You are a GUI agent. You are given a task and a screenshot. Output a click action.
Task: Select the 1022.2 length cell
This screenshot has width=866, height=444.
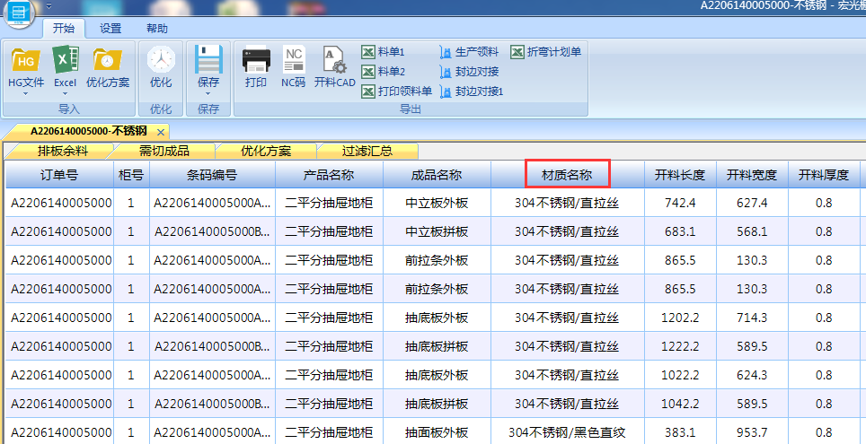pos(680,375)
